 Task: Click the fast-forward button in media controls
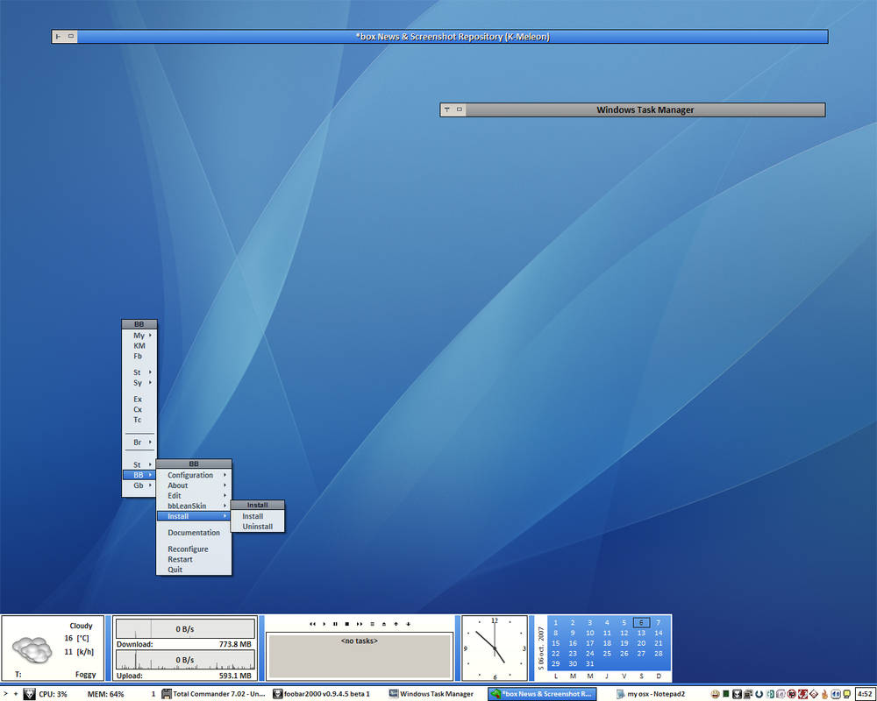pos(360,624)
